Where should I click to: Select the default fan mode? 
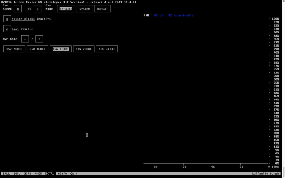66,9
